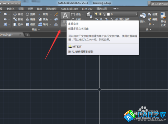Click the large multiline text A icon

(65, 16)
